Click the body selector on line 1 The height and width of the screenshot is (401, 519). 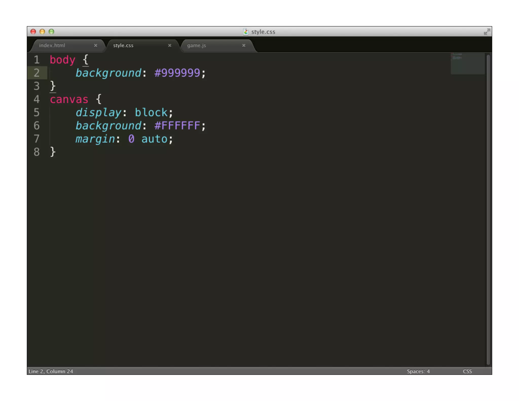[62, 60]
